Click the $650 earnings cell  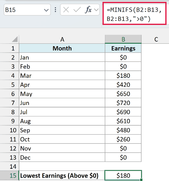(123, 94)
